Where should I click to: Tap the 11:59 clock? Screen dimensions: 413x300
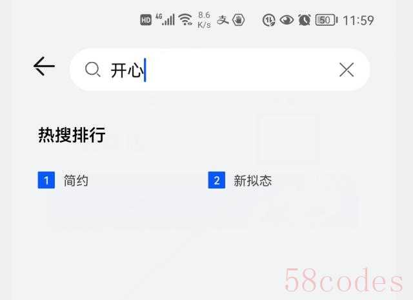point(359,20)
